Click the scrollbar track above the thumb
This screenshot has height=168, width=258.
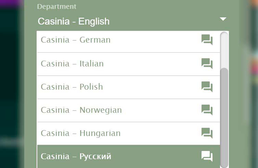224,50
